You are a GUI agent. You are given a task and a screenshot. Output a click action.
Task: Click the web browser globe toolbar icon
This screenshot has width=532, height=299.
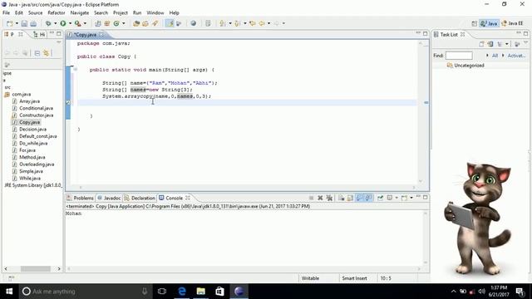194,23
